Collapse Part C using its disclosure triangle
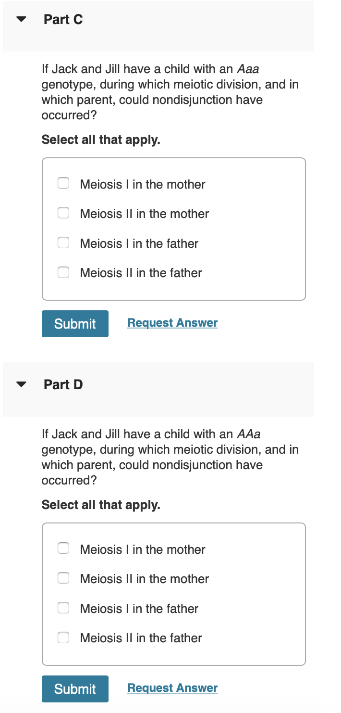This screenshot has height=713, width=341. click(21, 19)
